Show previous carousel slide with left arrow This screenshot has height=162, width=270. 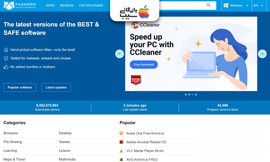(x=119, y=54)
